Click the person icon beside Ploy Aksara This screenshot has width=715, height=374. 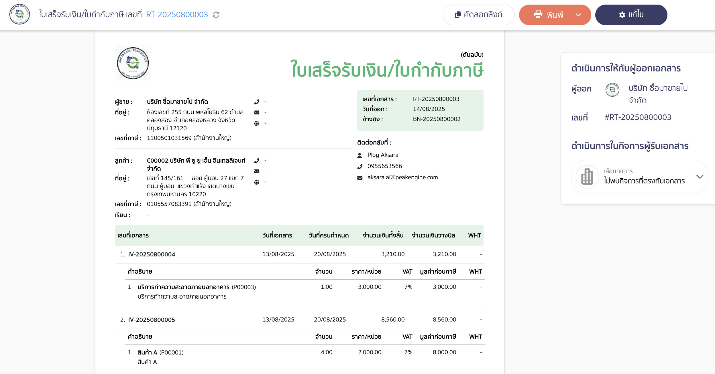pyautogui.click(x=360, y=155)
